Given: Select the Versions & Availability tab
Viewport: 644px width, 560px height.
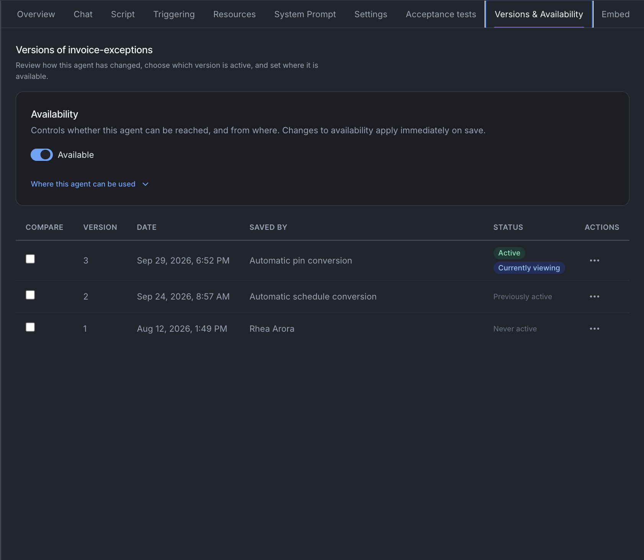Looking at the screenshot, I should click(x=539, y=14).
